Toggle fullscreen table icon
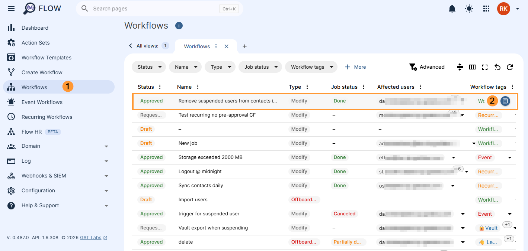Screen dimensions: 528x251 tap(485, 67)
